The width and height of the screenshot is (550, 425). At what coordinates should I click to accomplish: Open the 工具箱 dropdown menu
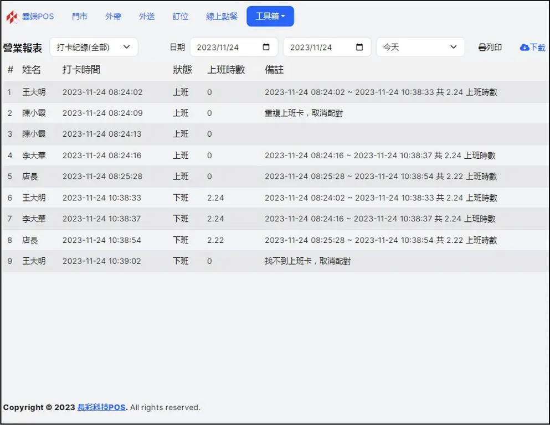[x=270, y=16]
